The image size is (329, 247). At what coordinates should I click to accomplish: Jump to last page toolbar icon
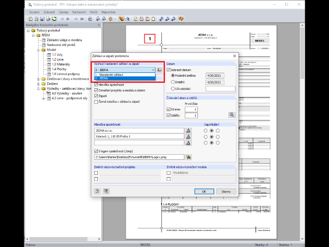point(82,19)
